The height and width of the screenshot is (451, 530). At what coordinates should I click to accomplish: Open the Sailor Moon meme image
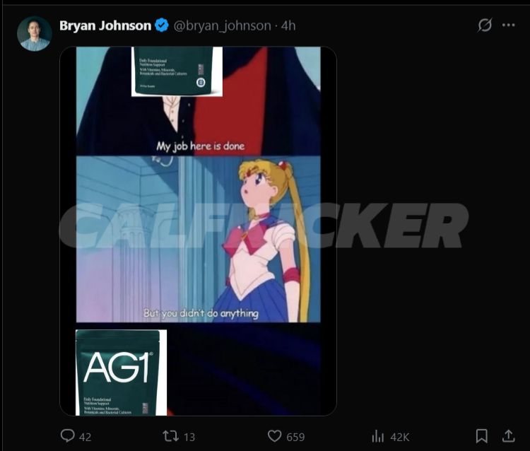click(198, 231)
